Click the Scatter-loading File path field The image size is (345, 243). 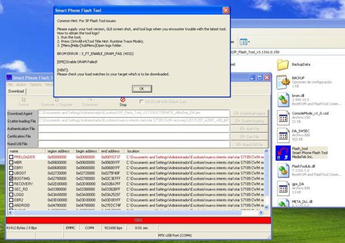click(134, 121)
